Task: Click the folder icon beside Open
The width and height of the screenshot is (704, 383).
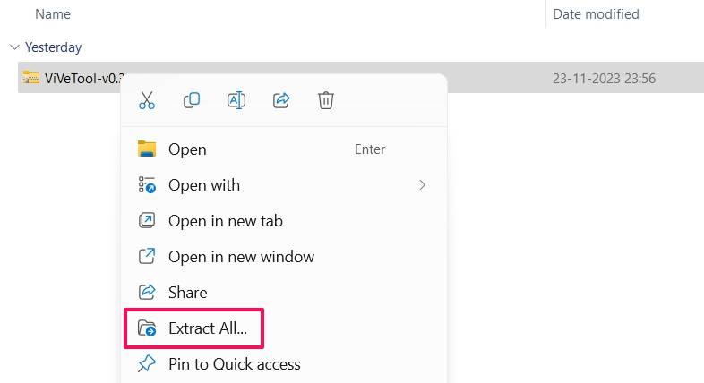Action: pos(147,149)
